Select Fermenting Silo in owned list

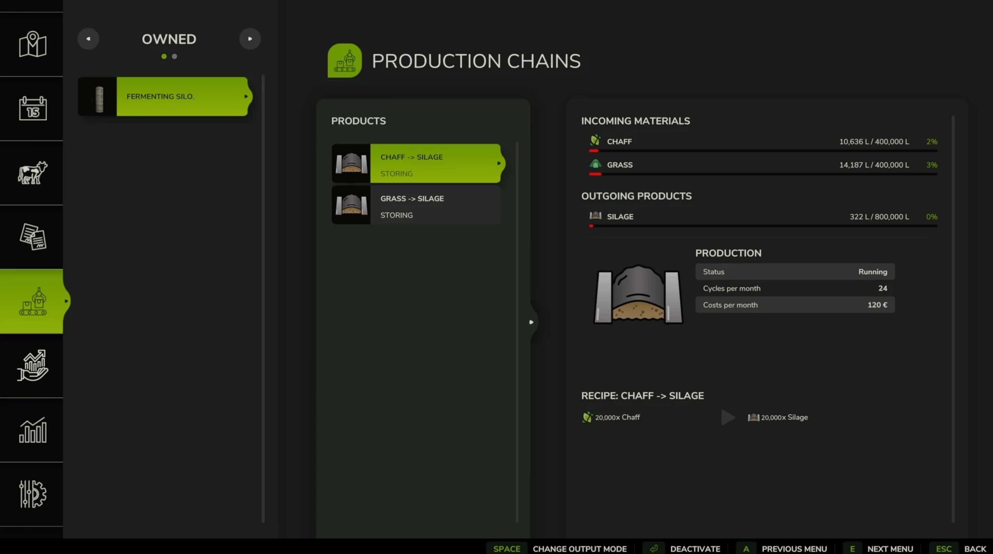(182, 96)
